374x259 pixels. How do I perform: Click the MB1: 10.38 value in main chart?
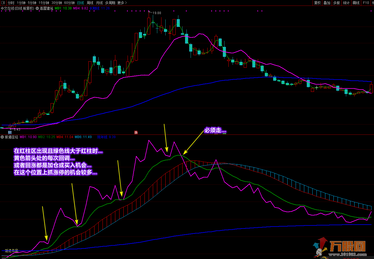pos(63,8)
